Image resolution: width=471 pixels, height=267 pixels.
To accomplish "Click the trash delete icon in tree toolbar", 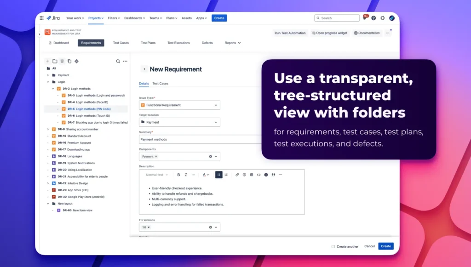I will coord(62,61).
